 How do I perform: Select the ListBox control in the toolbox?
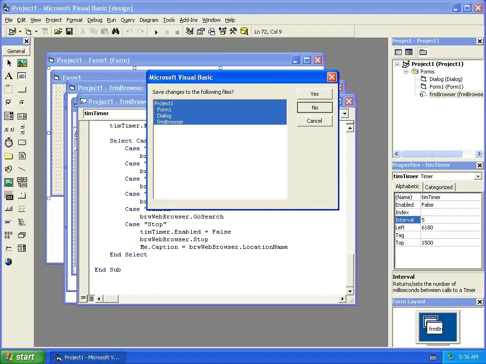[22, 116]
